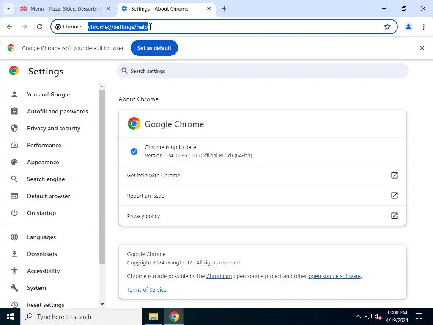Click the taskbar Type here to search box

[81, 317]
